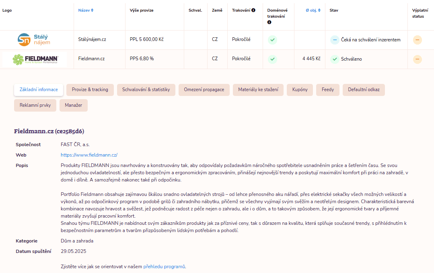Click the Stálý nájem logo
The height and width of the screenshot is (273, 434).
tap(34, 40)
